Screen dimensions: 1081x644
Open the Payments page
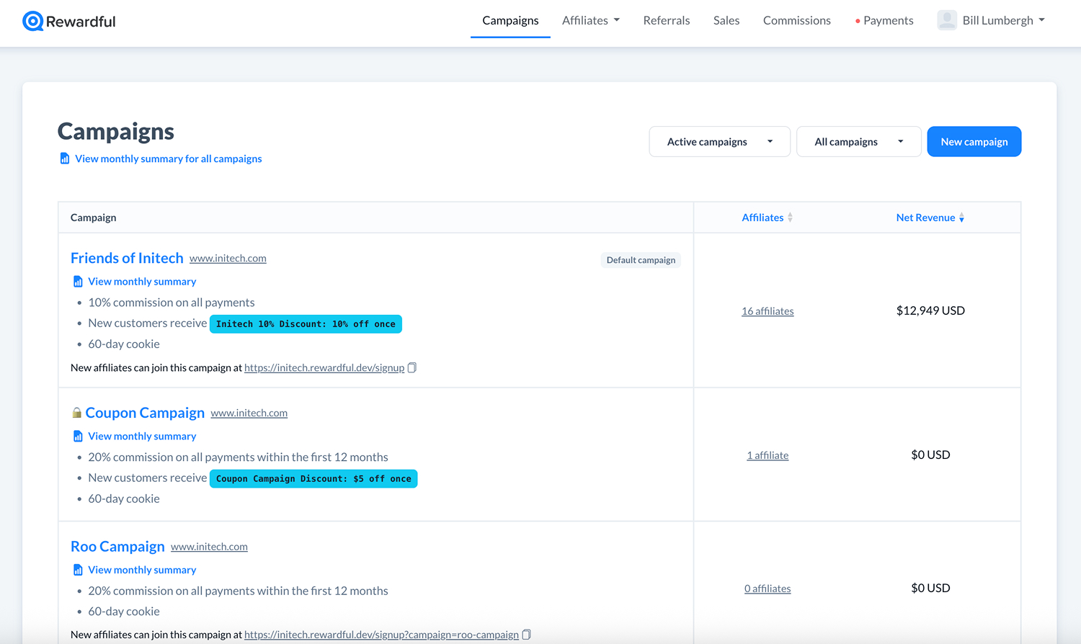(888, 20)
